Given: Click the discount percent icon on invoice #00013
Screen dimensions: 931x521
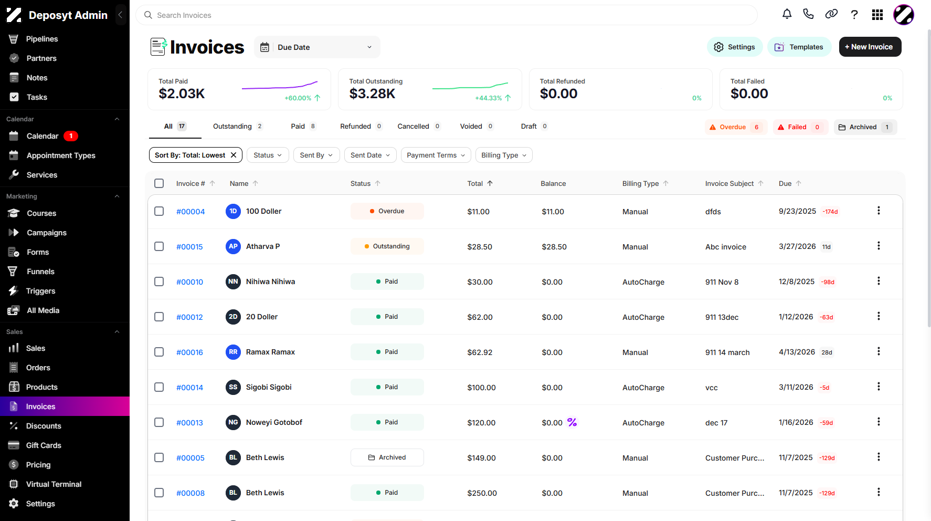Looking at the screenshot, I should [572, 422].
